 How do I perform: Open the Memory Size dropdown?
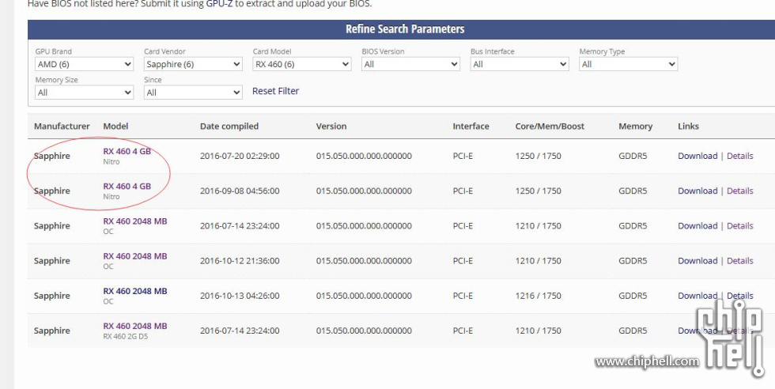tap(83, 93)
